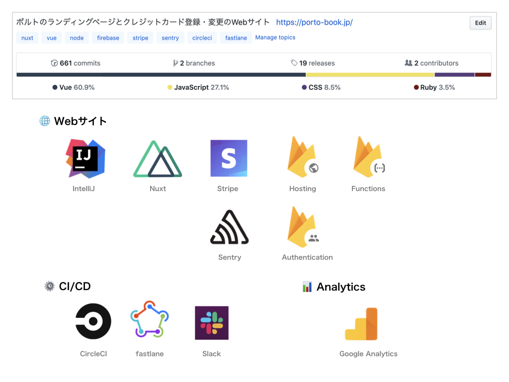The height and width of the screenshot is (382, 509).
Task: Open the 19 releases link
Action: coord(313,63)
